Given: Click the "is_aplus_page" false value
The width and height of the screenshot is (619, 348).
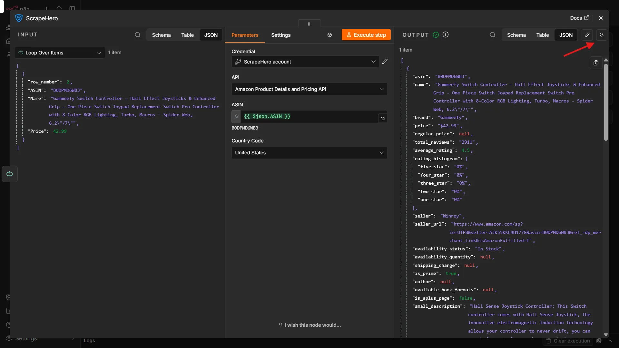Looking at the screenshot, I should (x=466, y=298).
